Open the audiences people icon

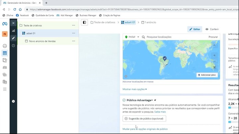(5, 67)
